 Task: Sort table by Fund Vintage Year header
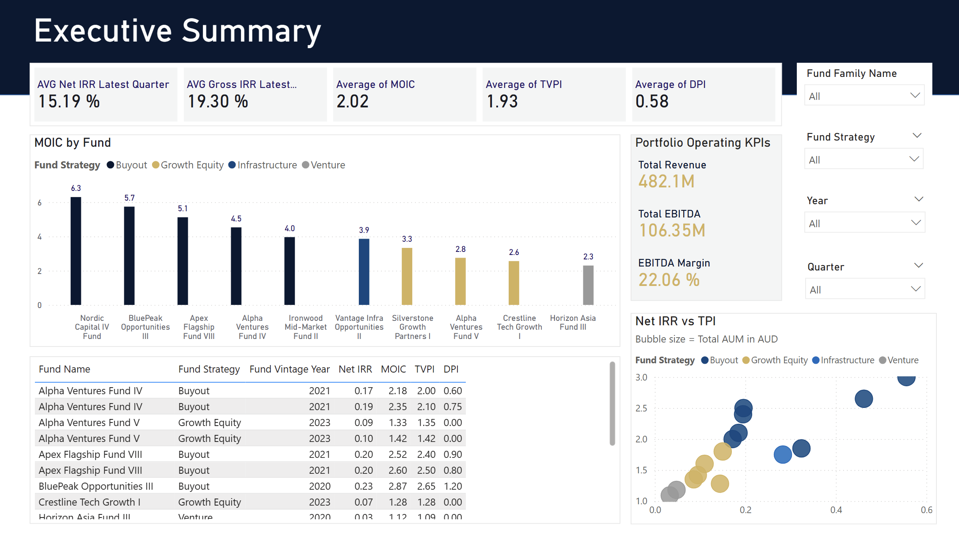pos(289,369)
